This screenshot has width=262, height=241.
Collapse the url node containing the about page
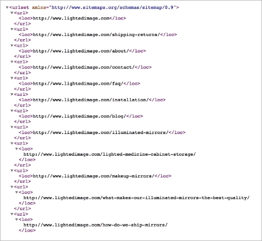point(12,46)
